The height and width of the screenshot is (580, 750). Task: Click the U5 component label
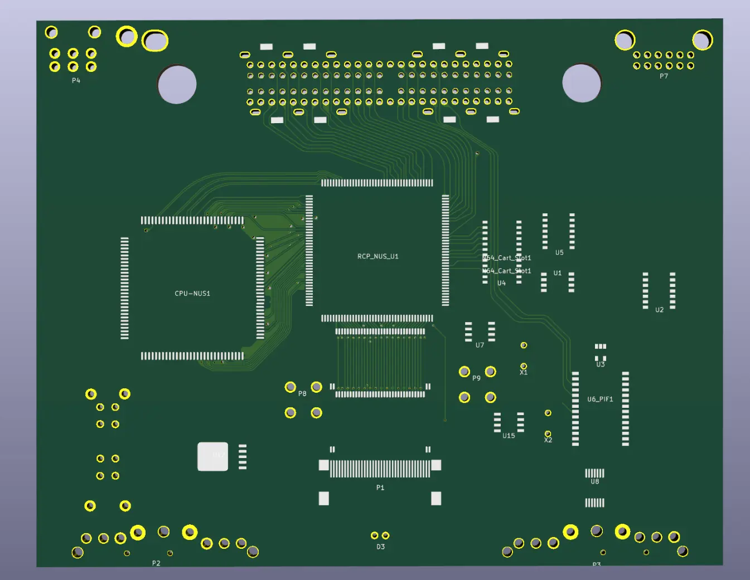559,252
